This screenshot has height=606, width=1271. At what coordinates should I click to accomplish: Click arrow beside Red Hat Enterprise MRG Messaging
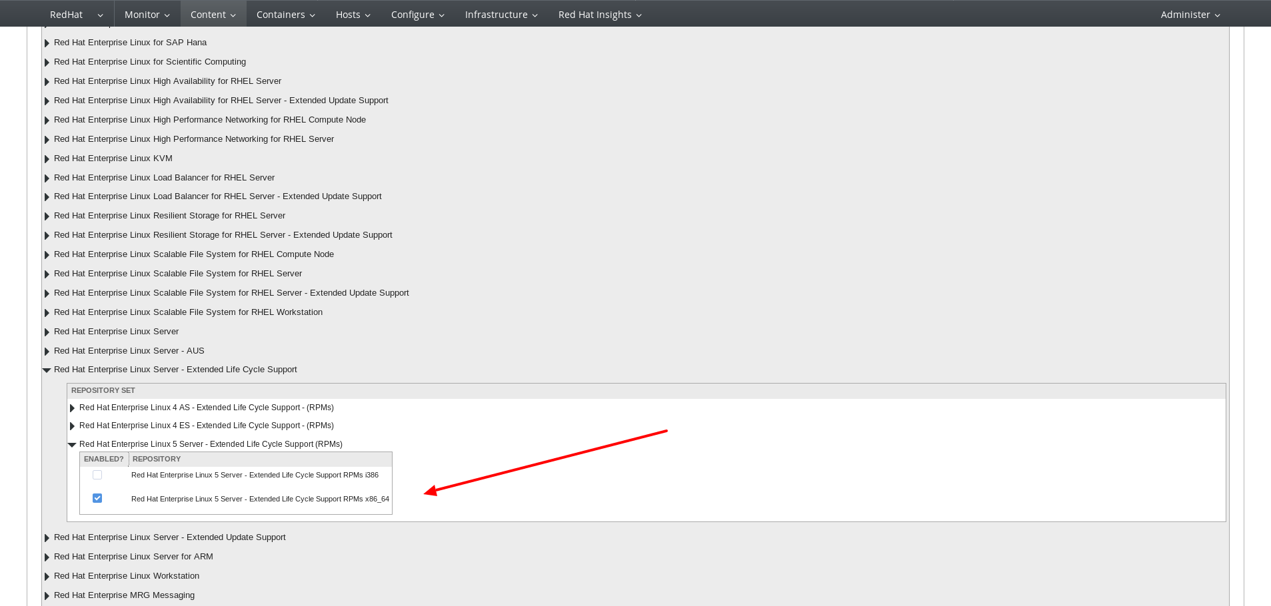tap(47, 595)
